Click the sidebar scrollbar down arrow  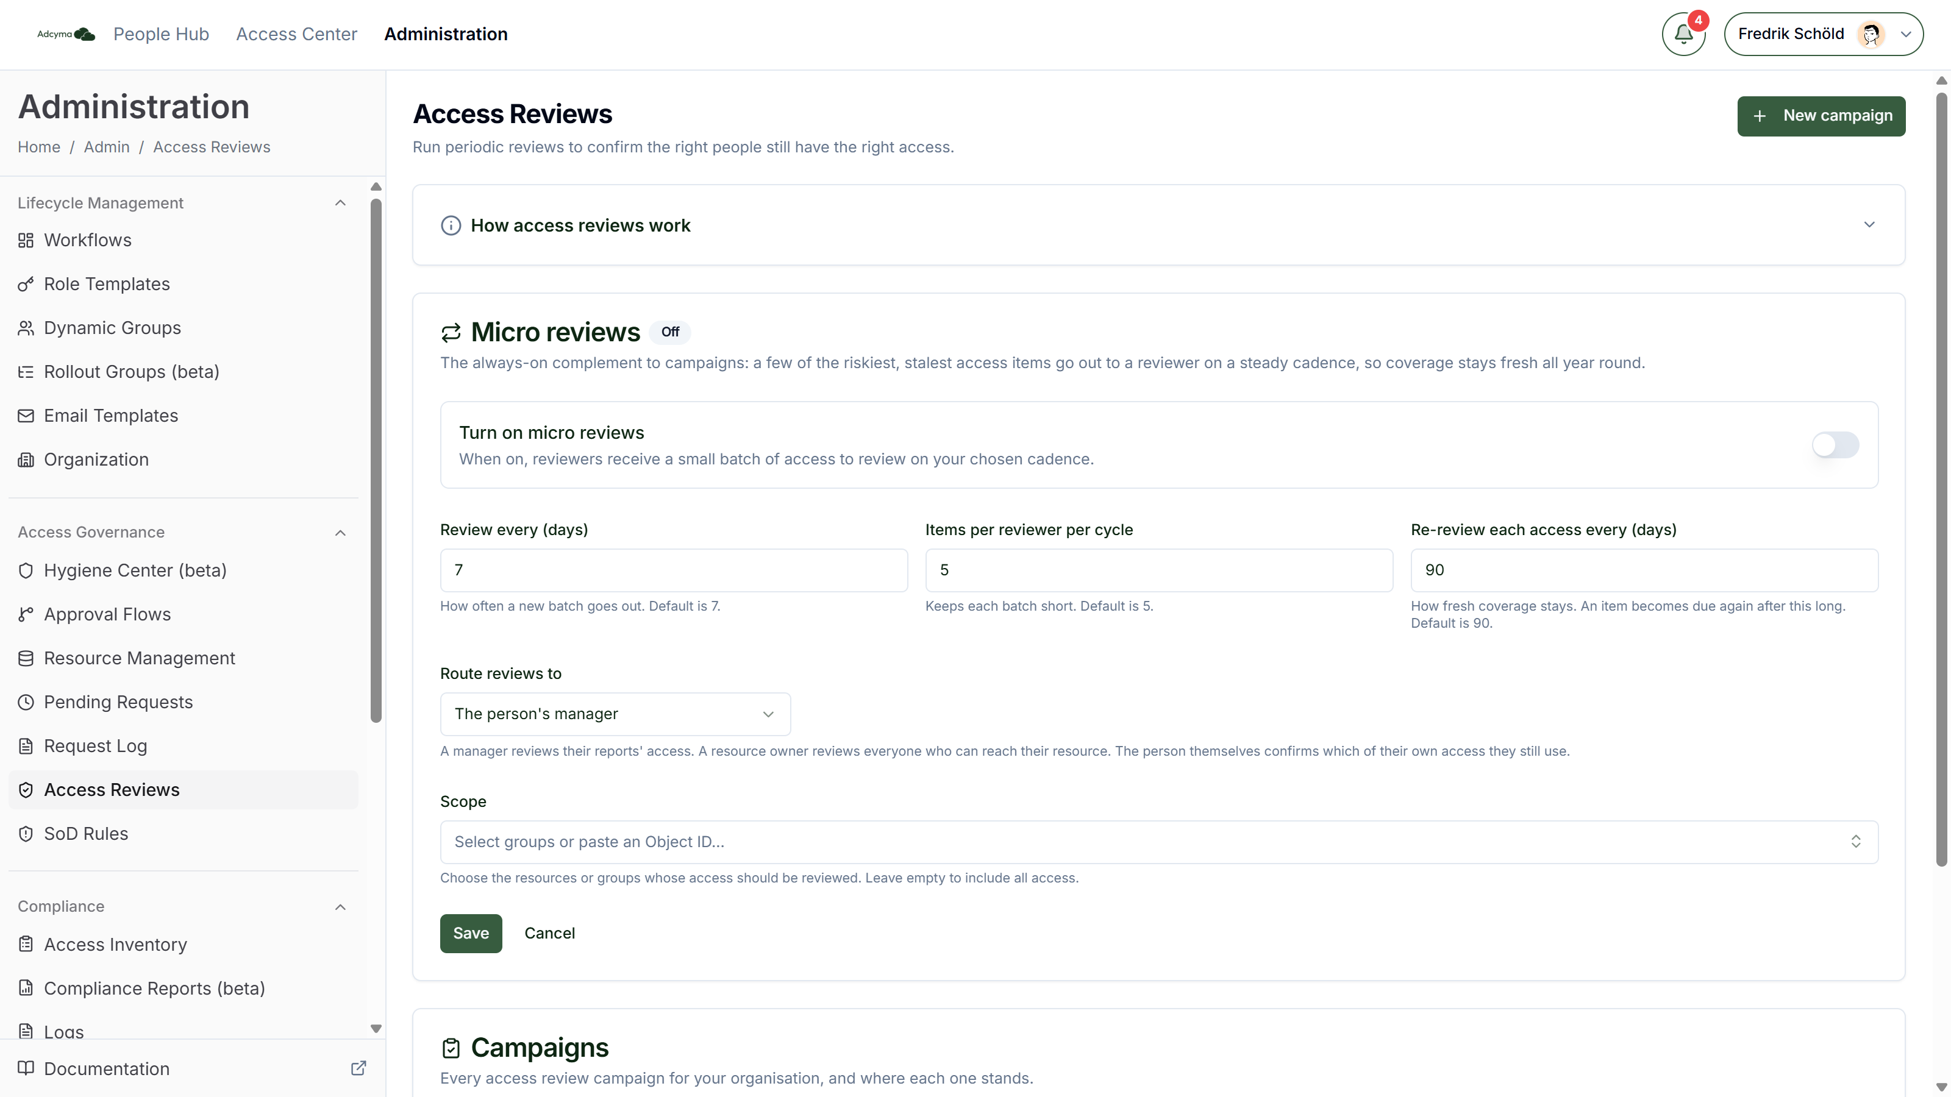(x=376, y=1028)
